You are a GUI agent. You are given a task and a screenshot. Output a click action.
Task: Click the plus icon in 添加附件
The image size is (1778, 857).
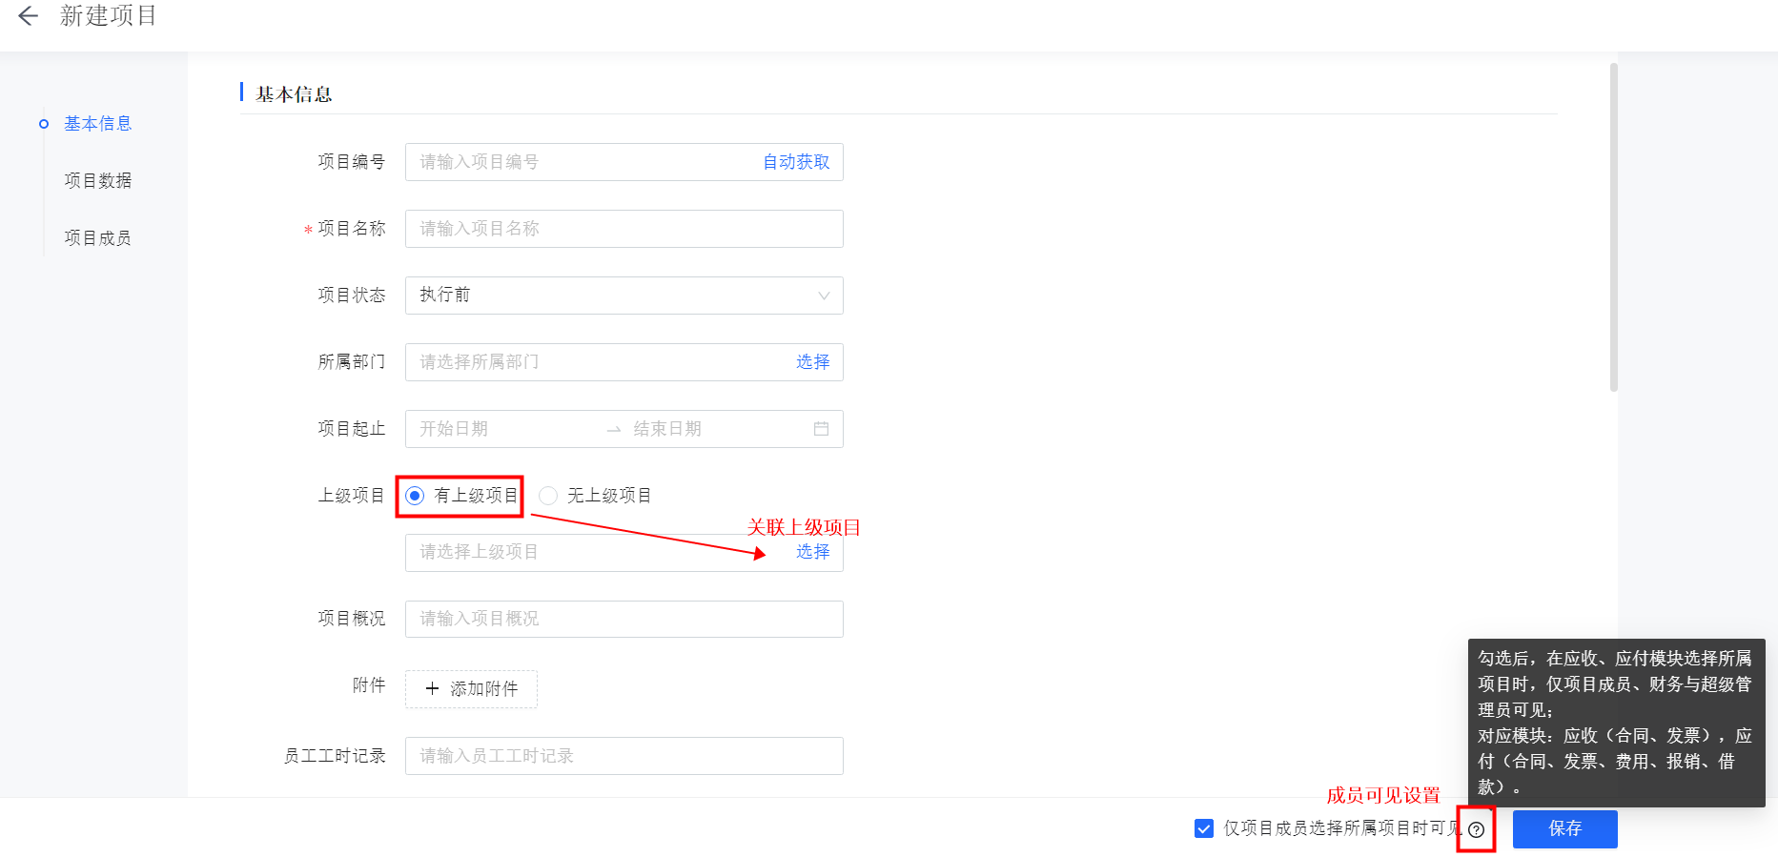[432, 688]
